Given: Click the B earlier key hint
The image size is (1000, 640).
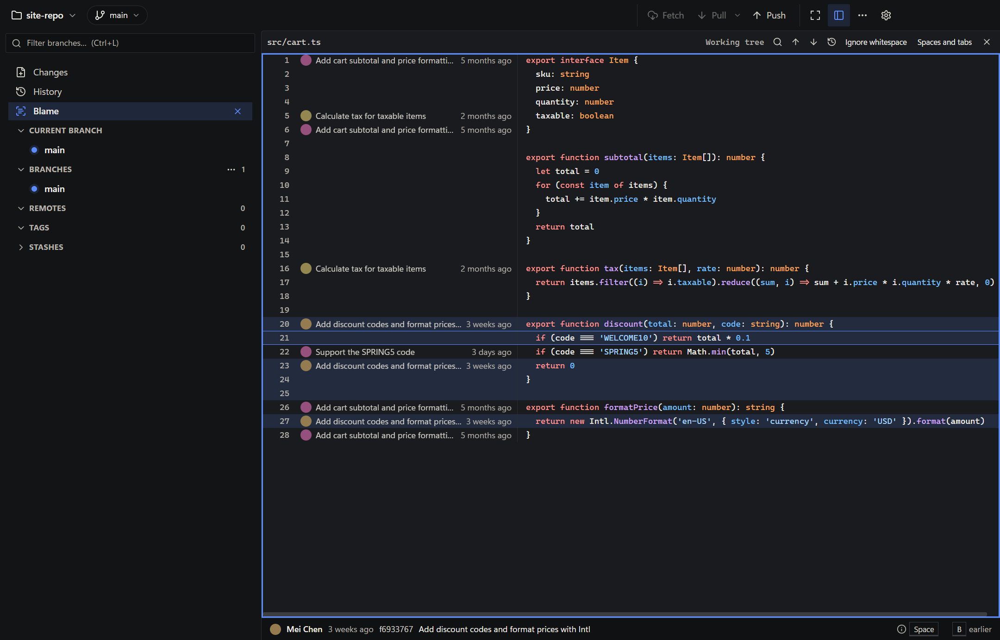Looking at the screenshot, I should click(972, 629).
